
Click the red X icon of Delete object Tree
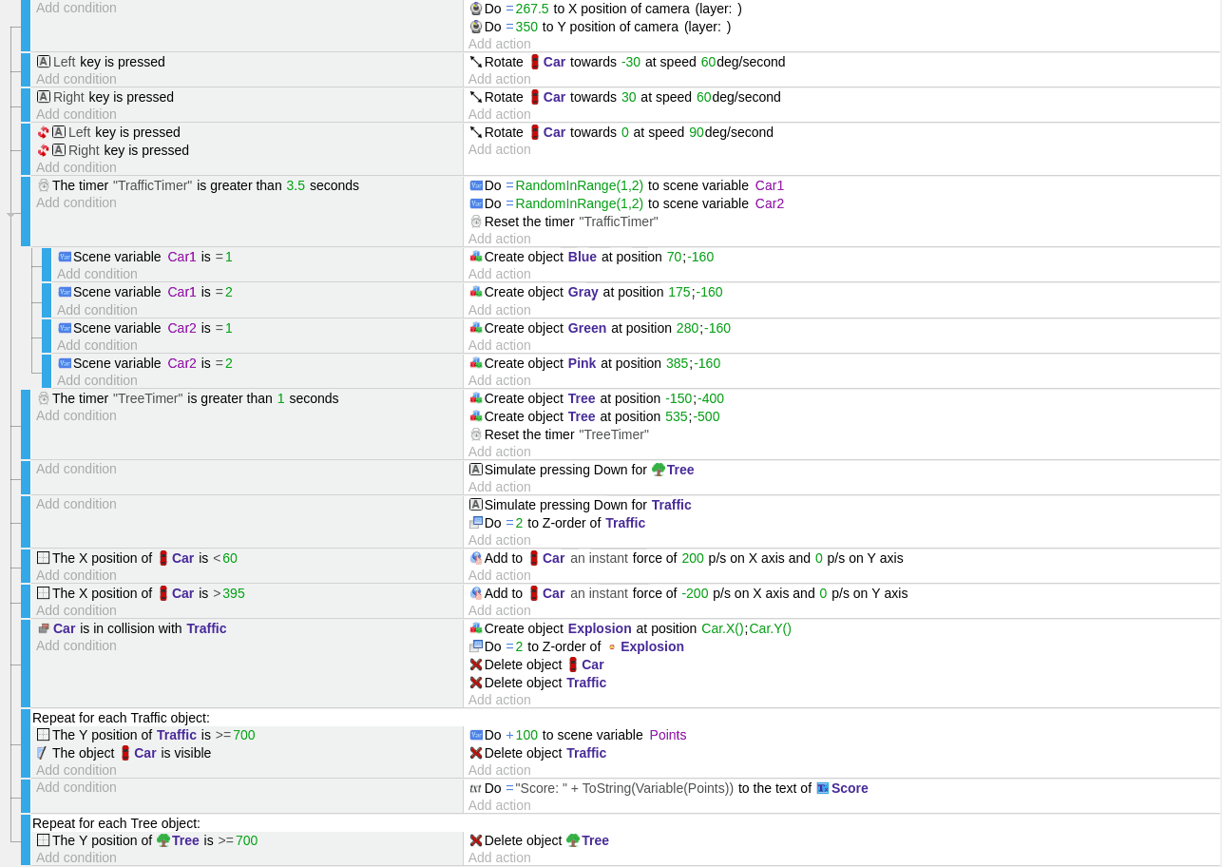476,840
